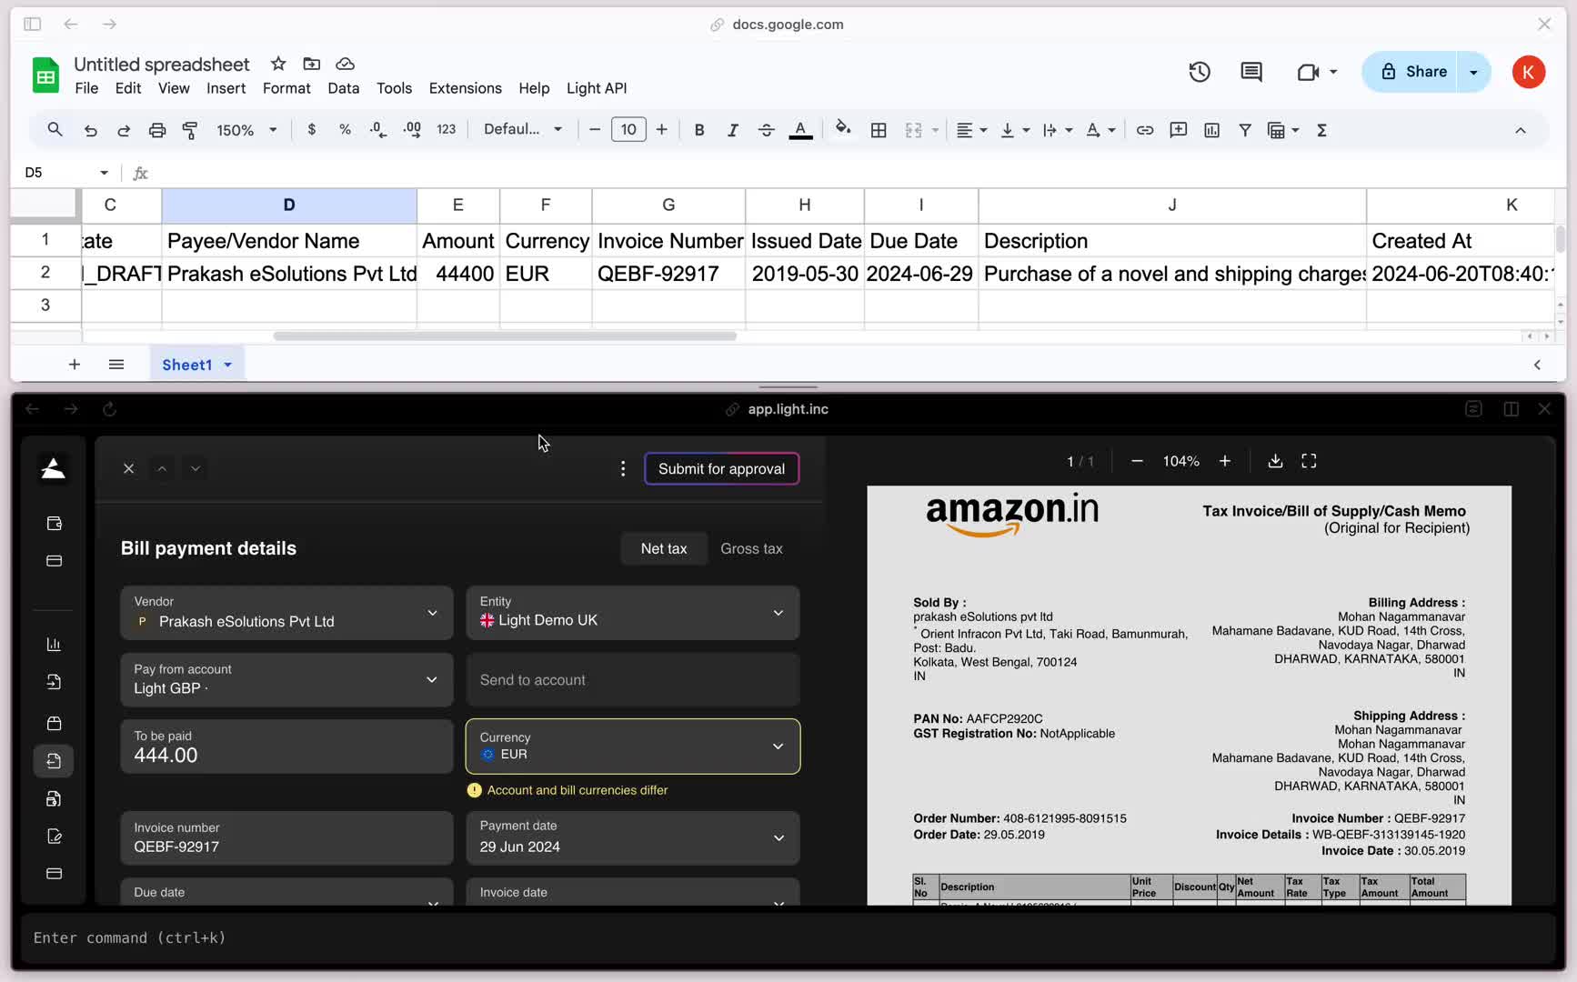Open the three-dot more options menu
This screenshot has height=982, width=1577.
tap(623, 468)
